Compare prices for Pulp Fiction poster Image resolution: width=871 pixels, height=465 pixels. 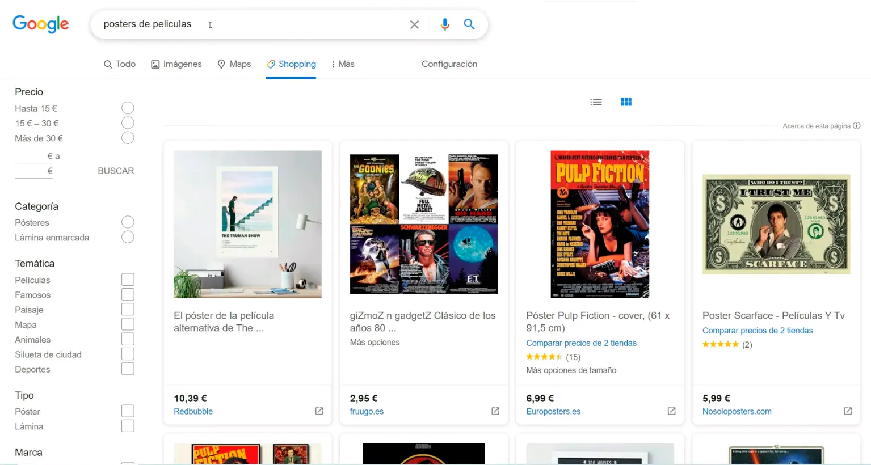[581, 343]
